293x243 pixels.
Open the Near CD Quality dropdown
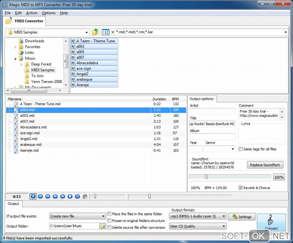click(198, 226)
